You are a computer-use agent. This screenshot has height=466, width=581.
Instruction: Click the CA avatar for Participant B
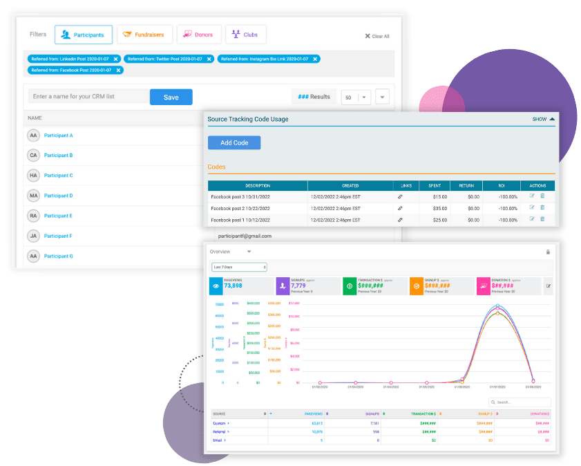[33, 156]
